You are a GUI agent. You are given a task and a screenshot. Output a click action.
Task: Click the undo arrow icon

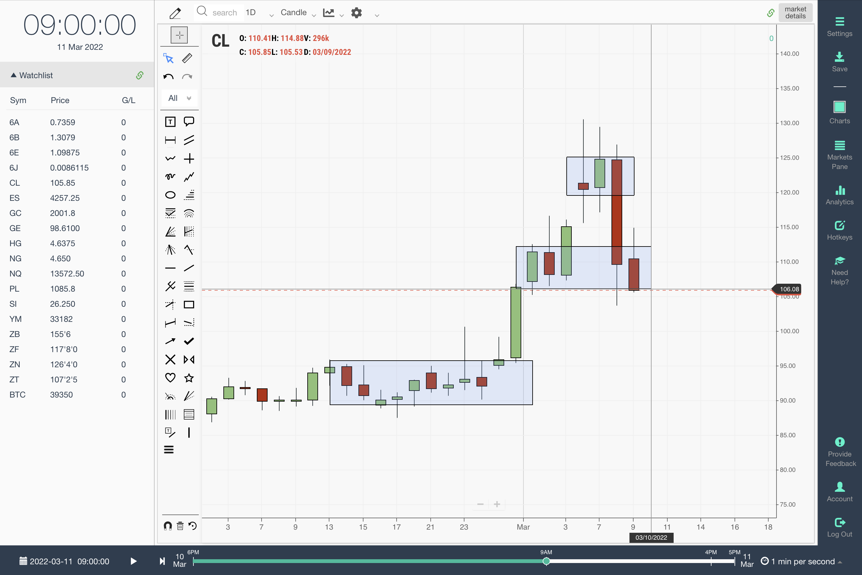tap(168, 77)
